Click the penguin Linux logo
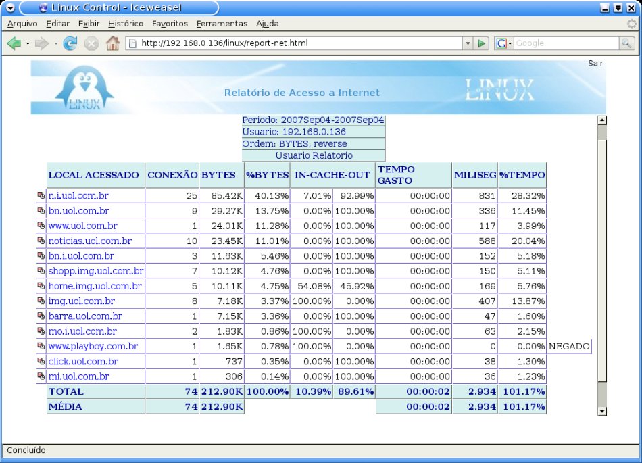 pos(84,88)
